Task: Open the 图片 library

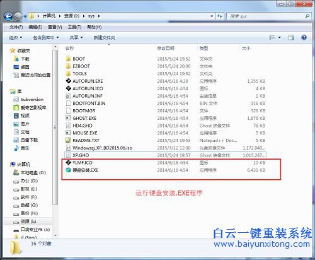Action: coord(21,124)
